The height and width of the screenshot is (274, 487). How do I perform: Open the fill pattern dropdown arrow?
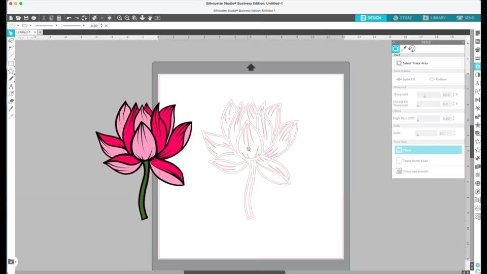18,25
